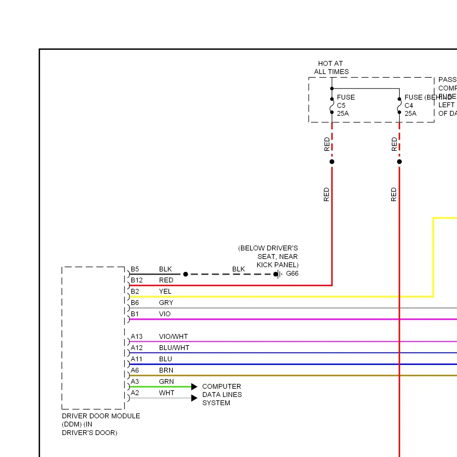
Task: Click the fuse C5 element symbol
Action: click(x=332, y=106)
